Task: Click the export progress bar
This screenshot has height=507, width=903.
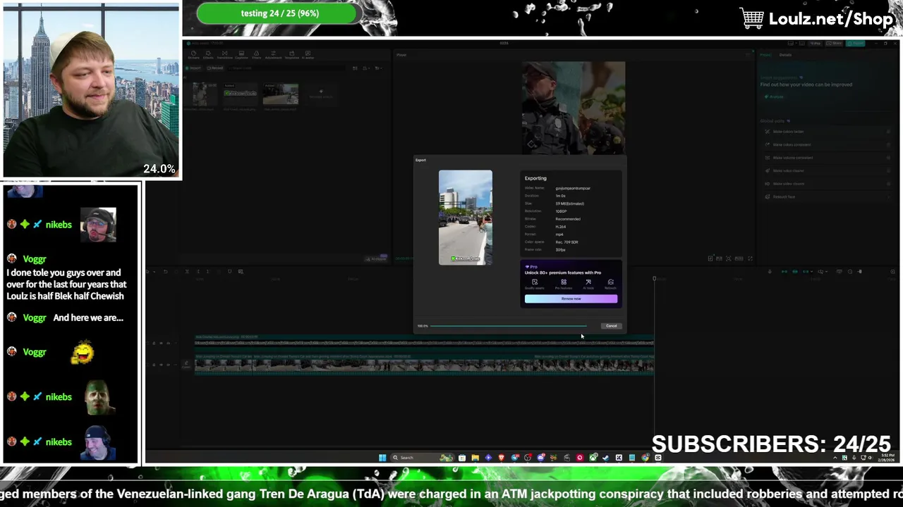Action: click(x=508, y=326)
